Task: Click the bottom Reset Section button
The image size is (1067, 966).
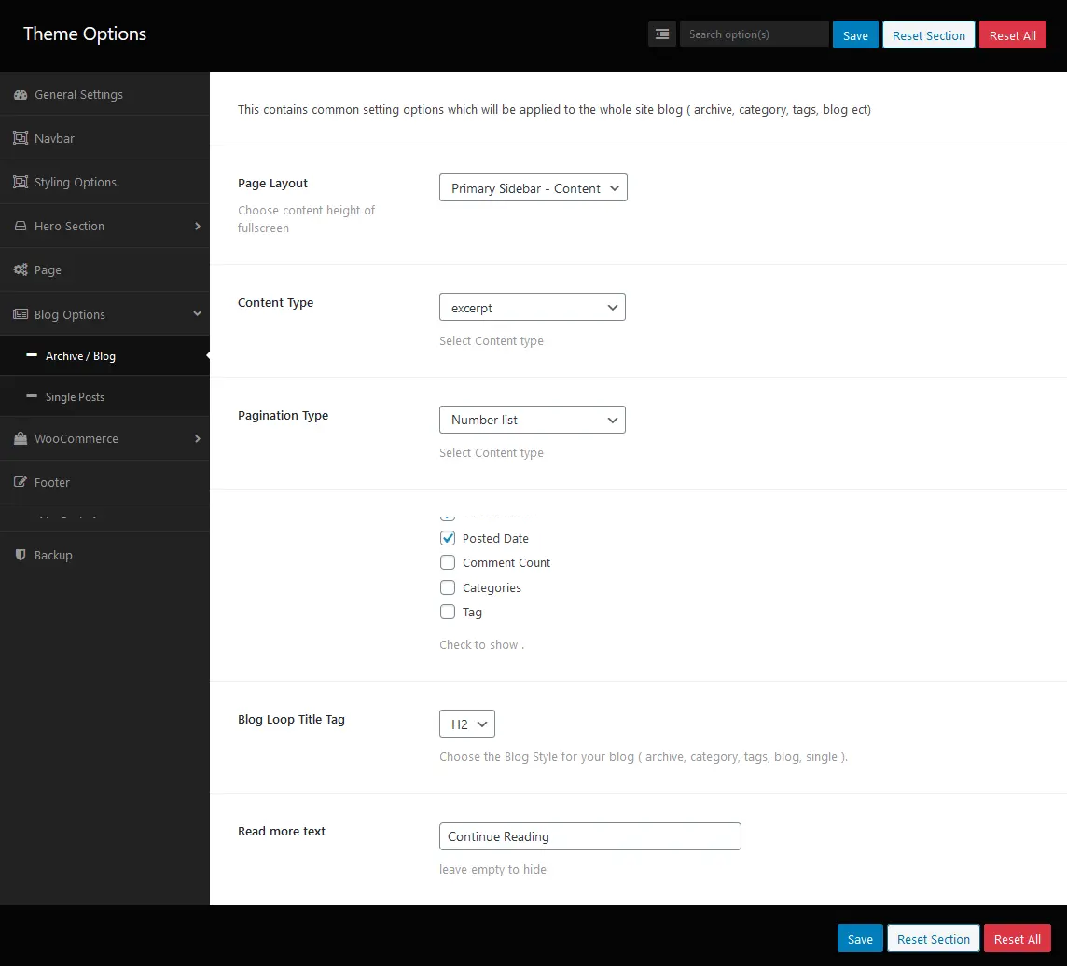Action: (933, 939)
